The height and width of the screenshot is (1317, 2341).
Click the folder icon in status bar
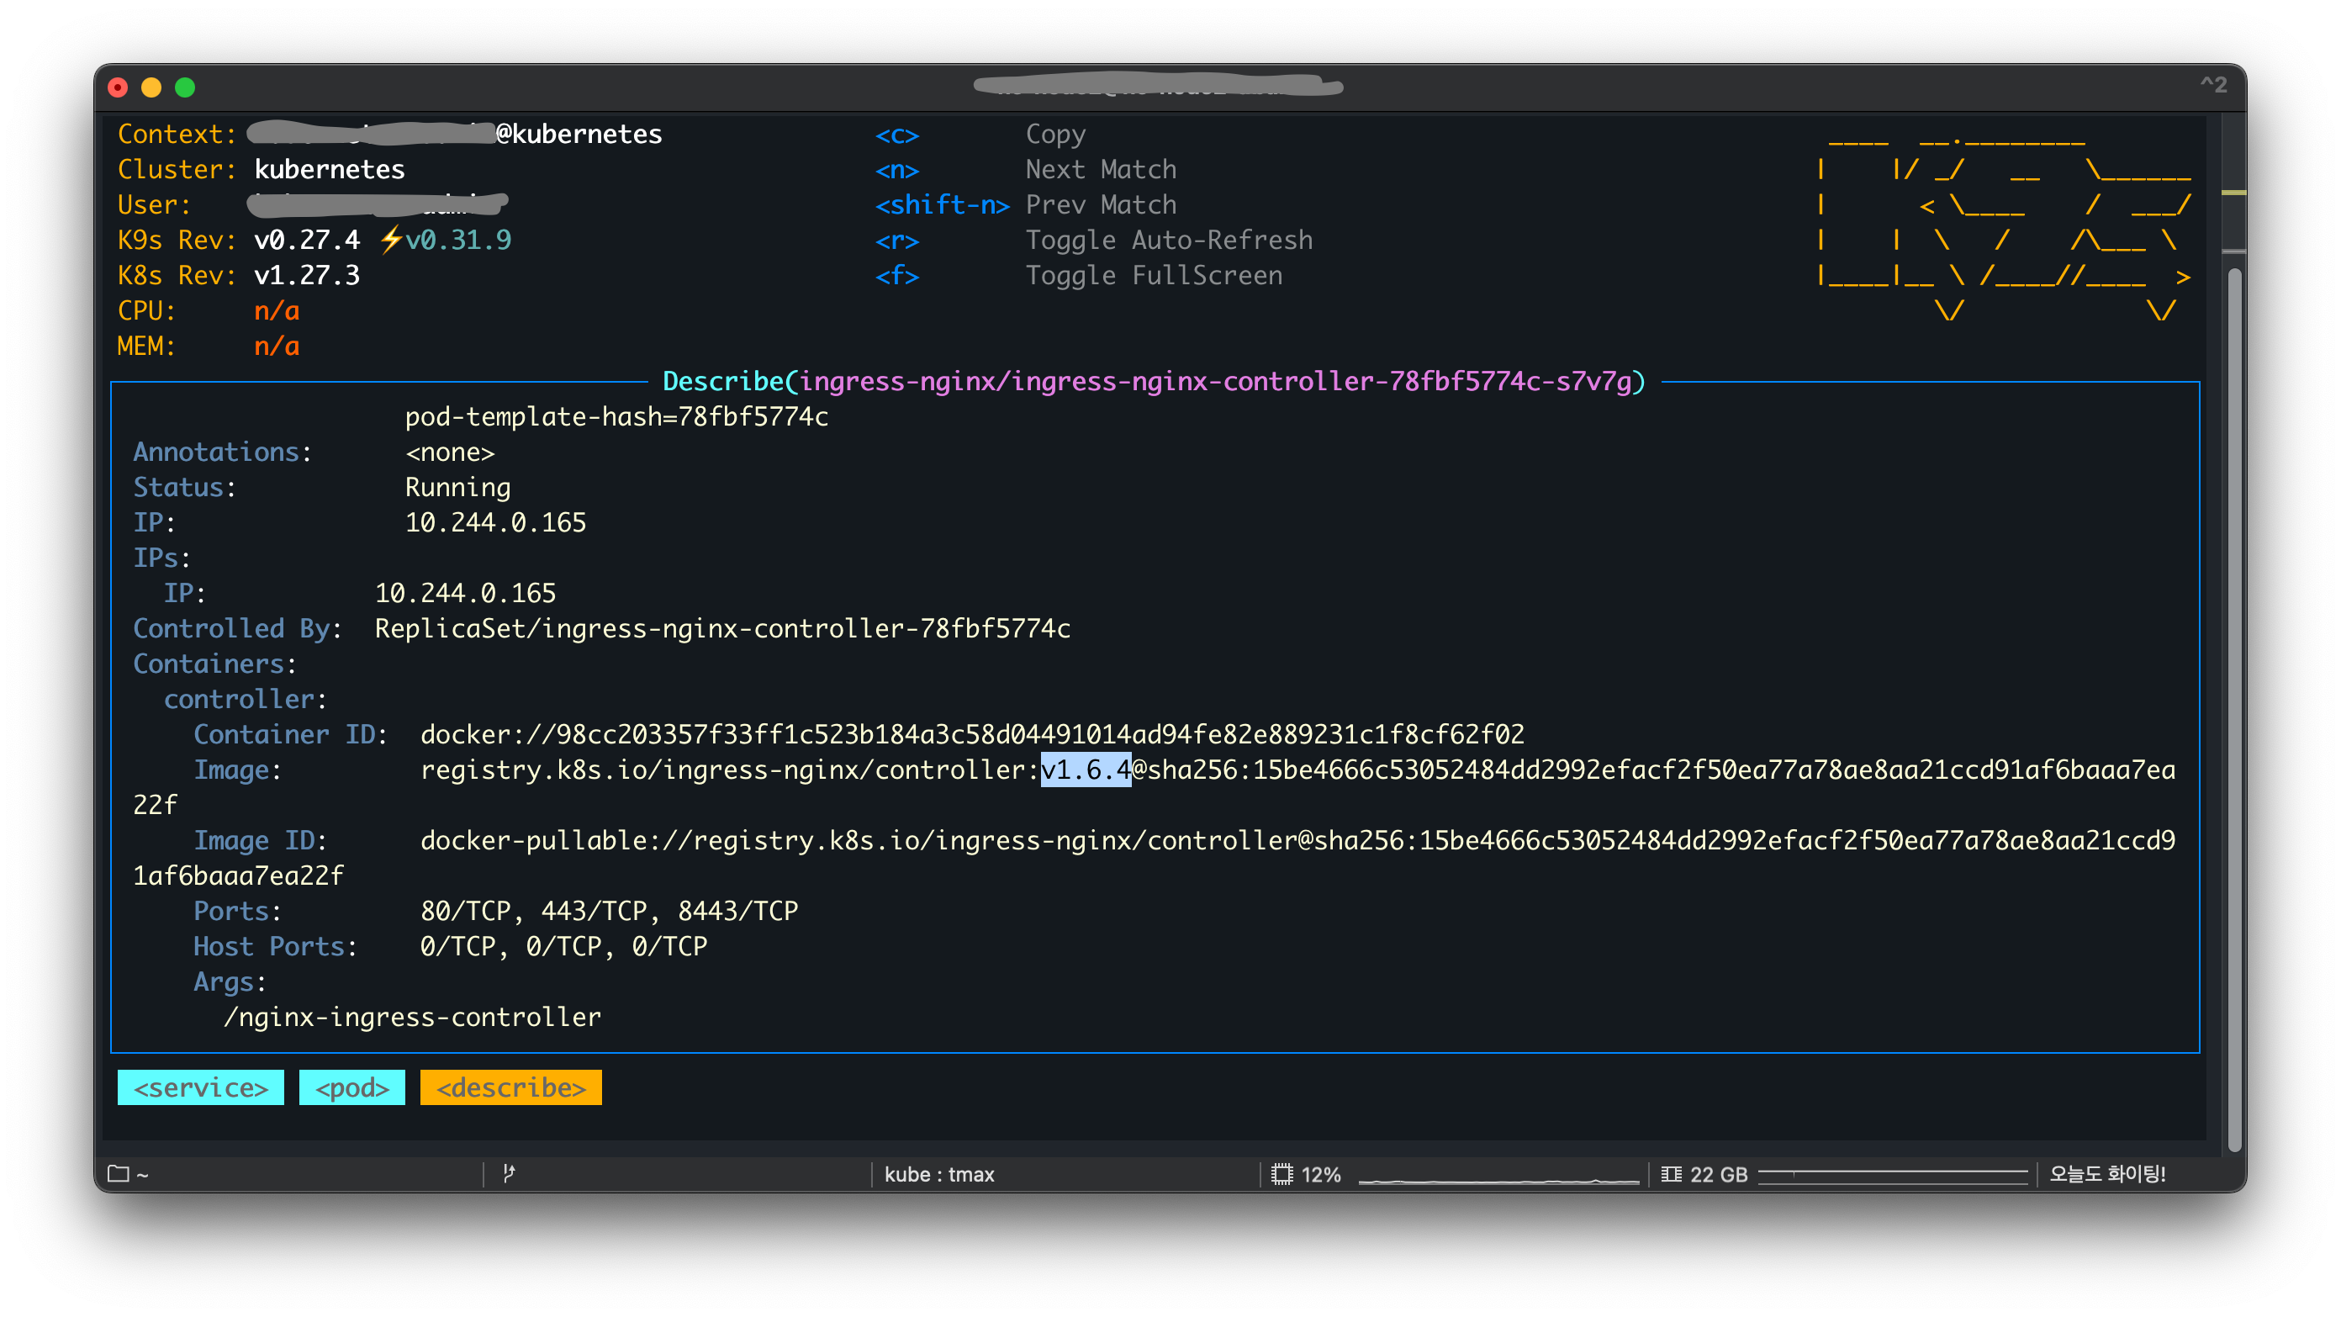[x=118, y=1173]
